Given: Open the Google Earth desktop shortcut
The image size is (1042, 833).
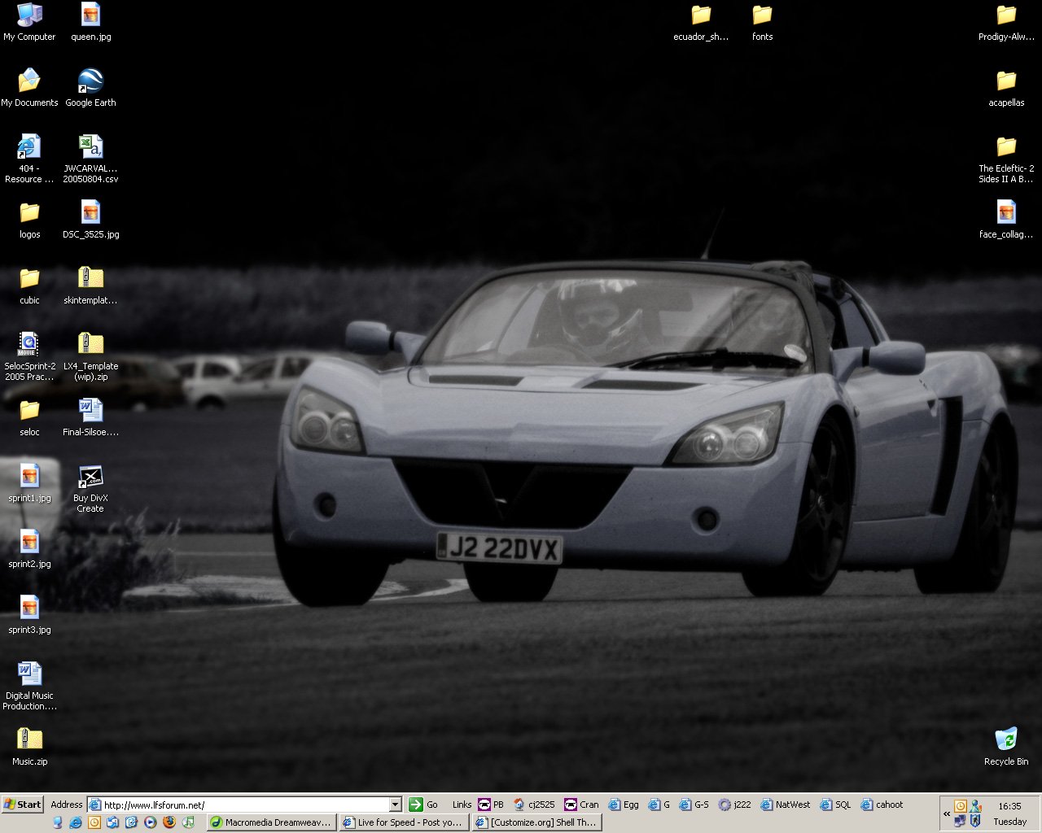Looking at the screenshot, I should click(90, 82).
